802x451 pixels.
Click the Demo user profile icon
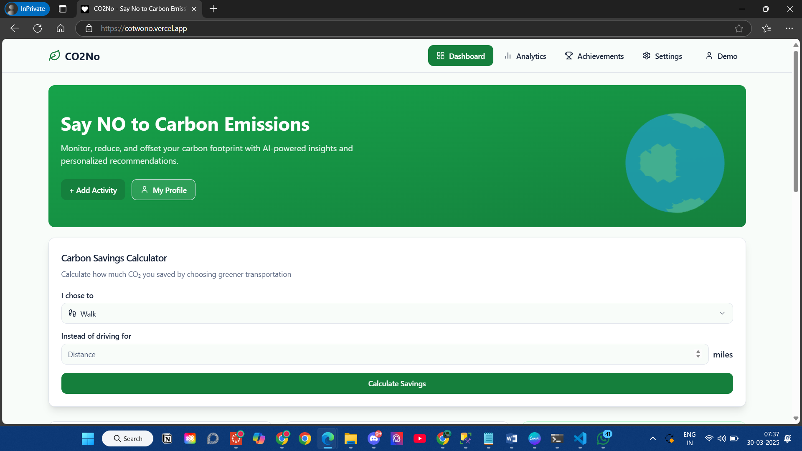coord(709,56)
